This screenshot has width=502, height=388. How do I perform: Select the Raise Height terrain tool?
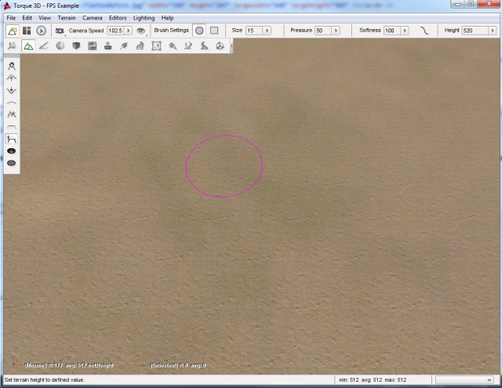(12, 78)
